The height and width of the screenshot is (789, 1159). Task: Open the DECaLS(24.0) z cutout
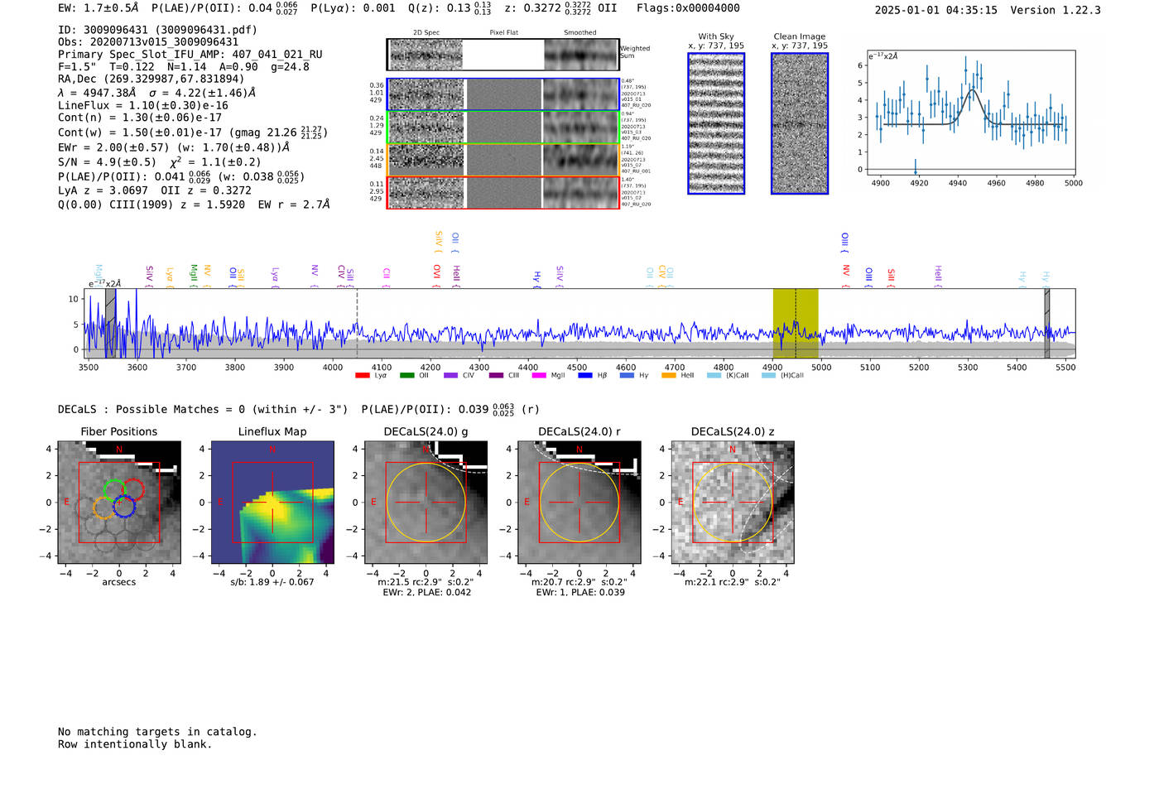click(x=733, y=503)
